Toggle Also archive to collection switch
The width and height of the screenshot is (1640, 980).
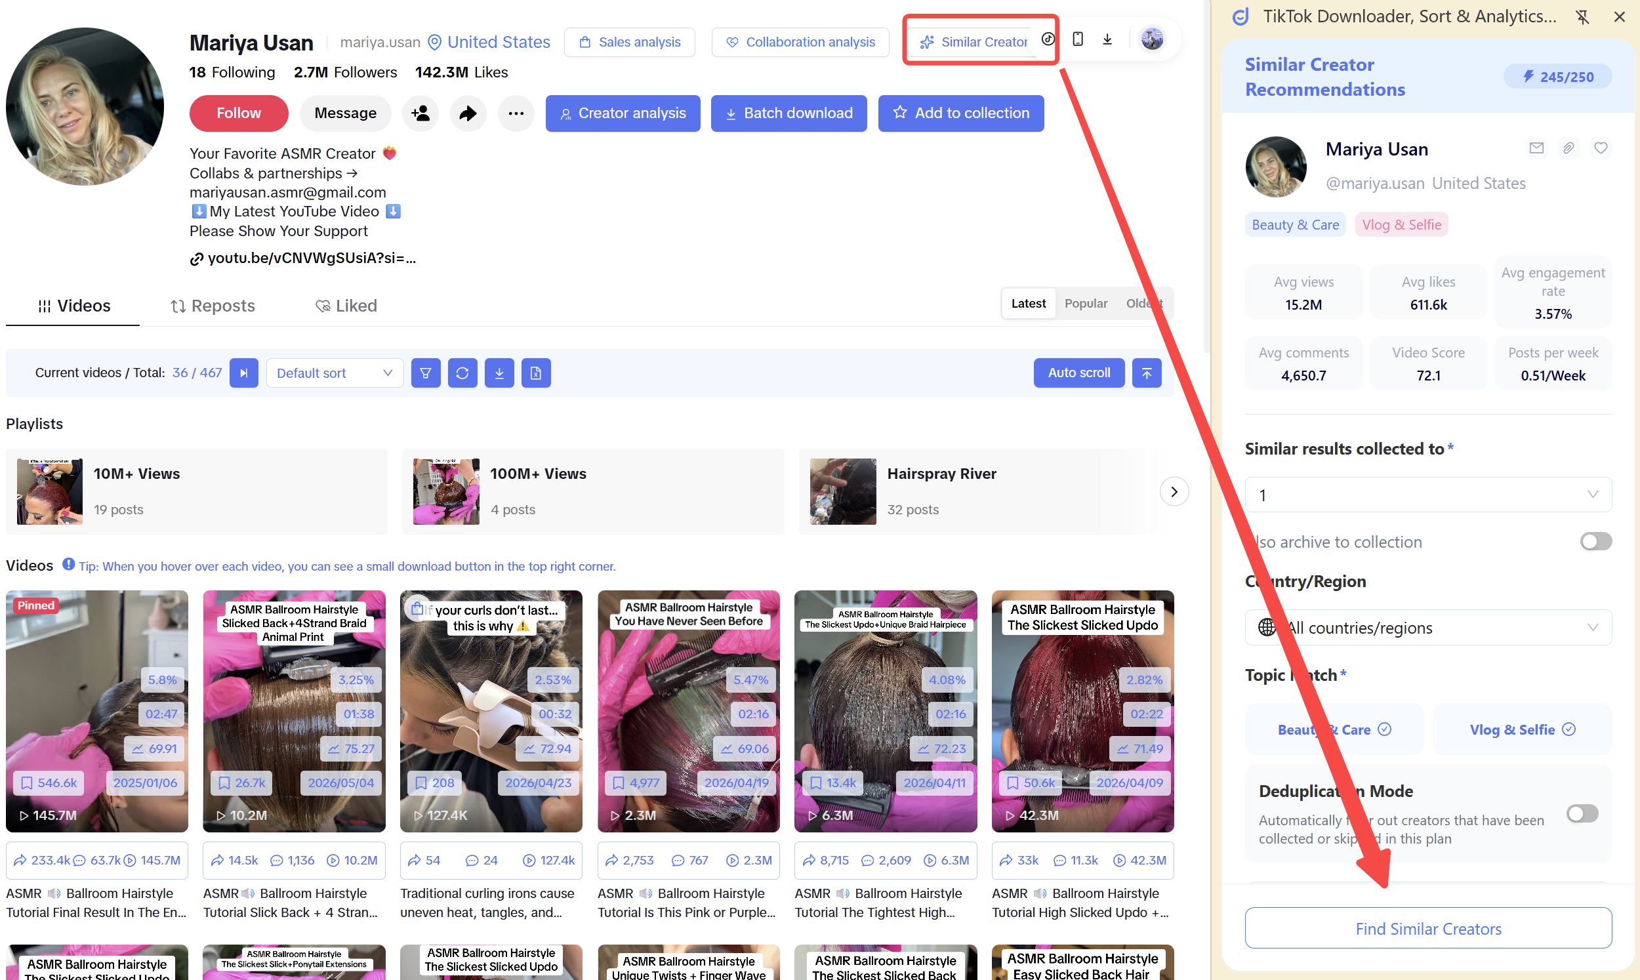(x=1596, y=542)
